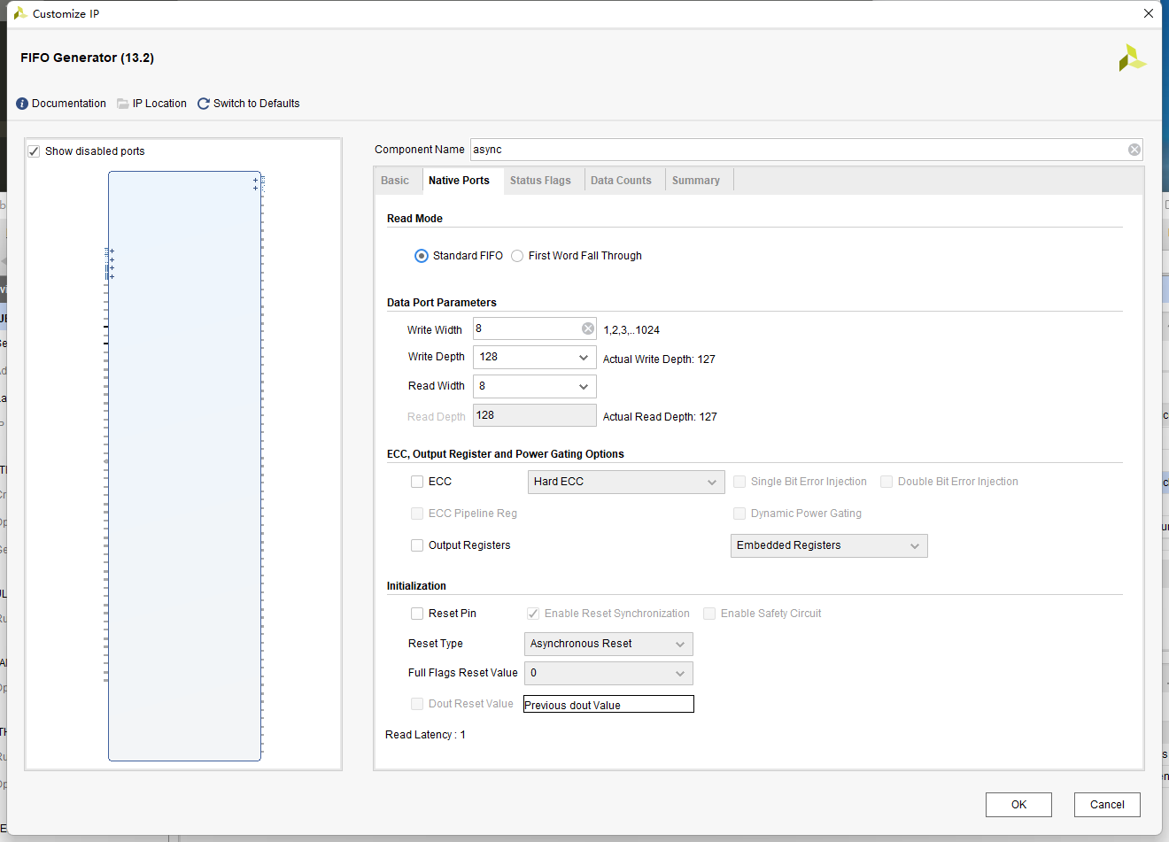Select First Word Fall Through mode
1169x842 pixels.
(517, 256)
